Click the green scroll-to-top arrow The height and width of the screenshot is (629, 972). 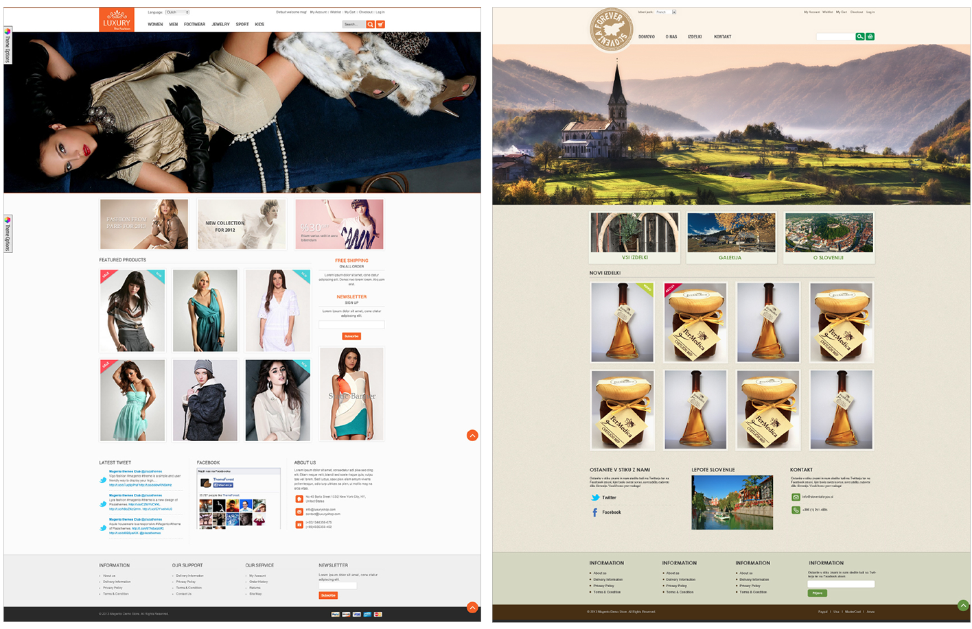coord(963,606)
